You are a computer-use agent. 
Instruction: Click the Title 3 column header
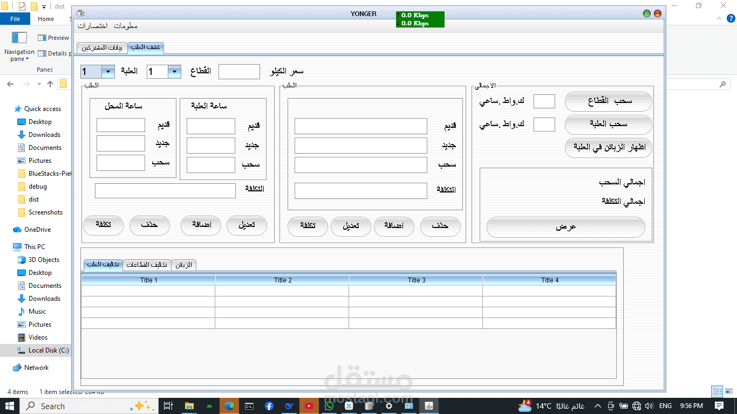[x=416, y=280]
